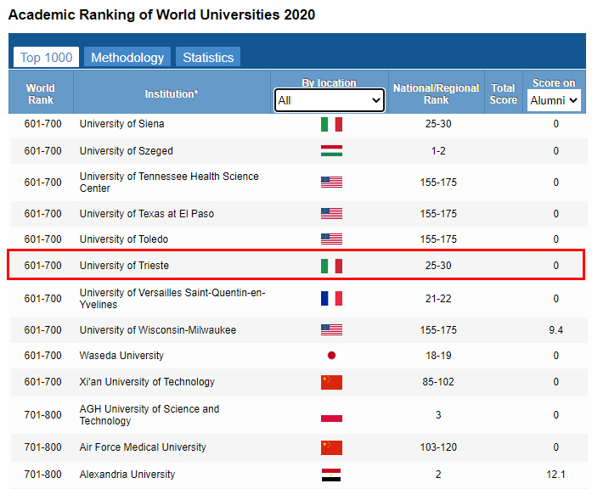
Task: Open University of Toledo link
Action: pos(124,239)
